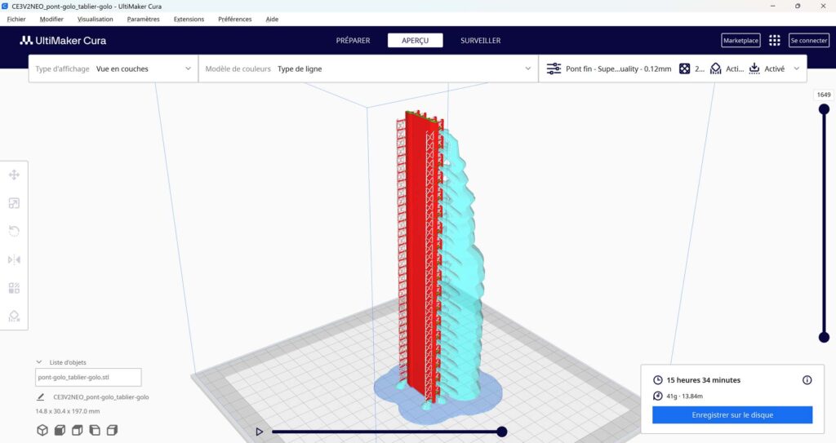Open the Type d'affichage dropdown

point(113,69)
